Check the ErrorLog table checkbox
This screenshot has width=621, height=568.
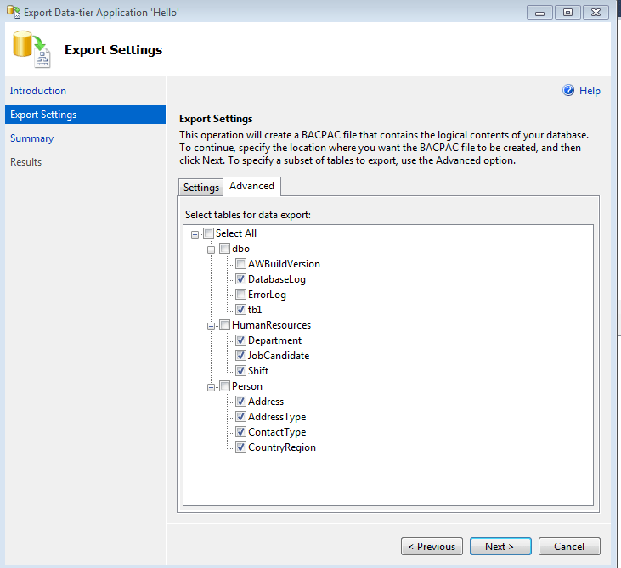(240, 295)
